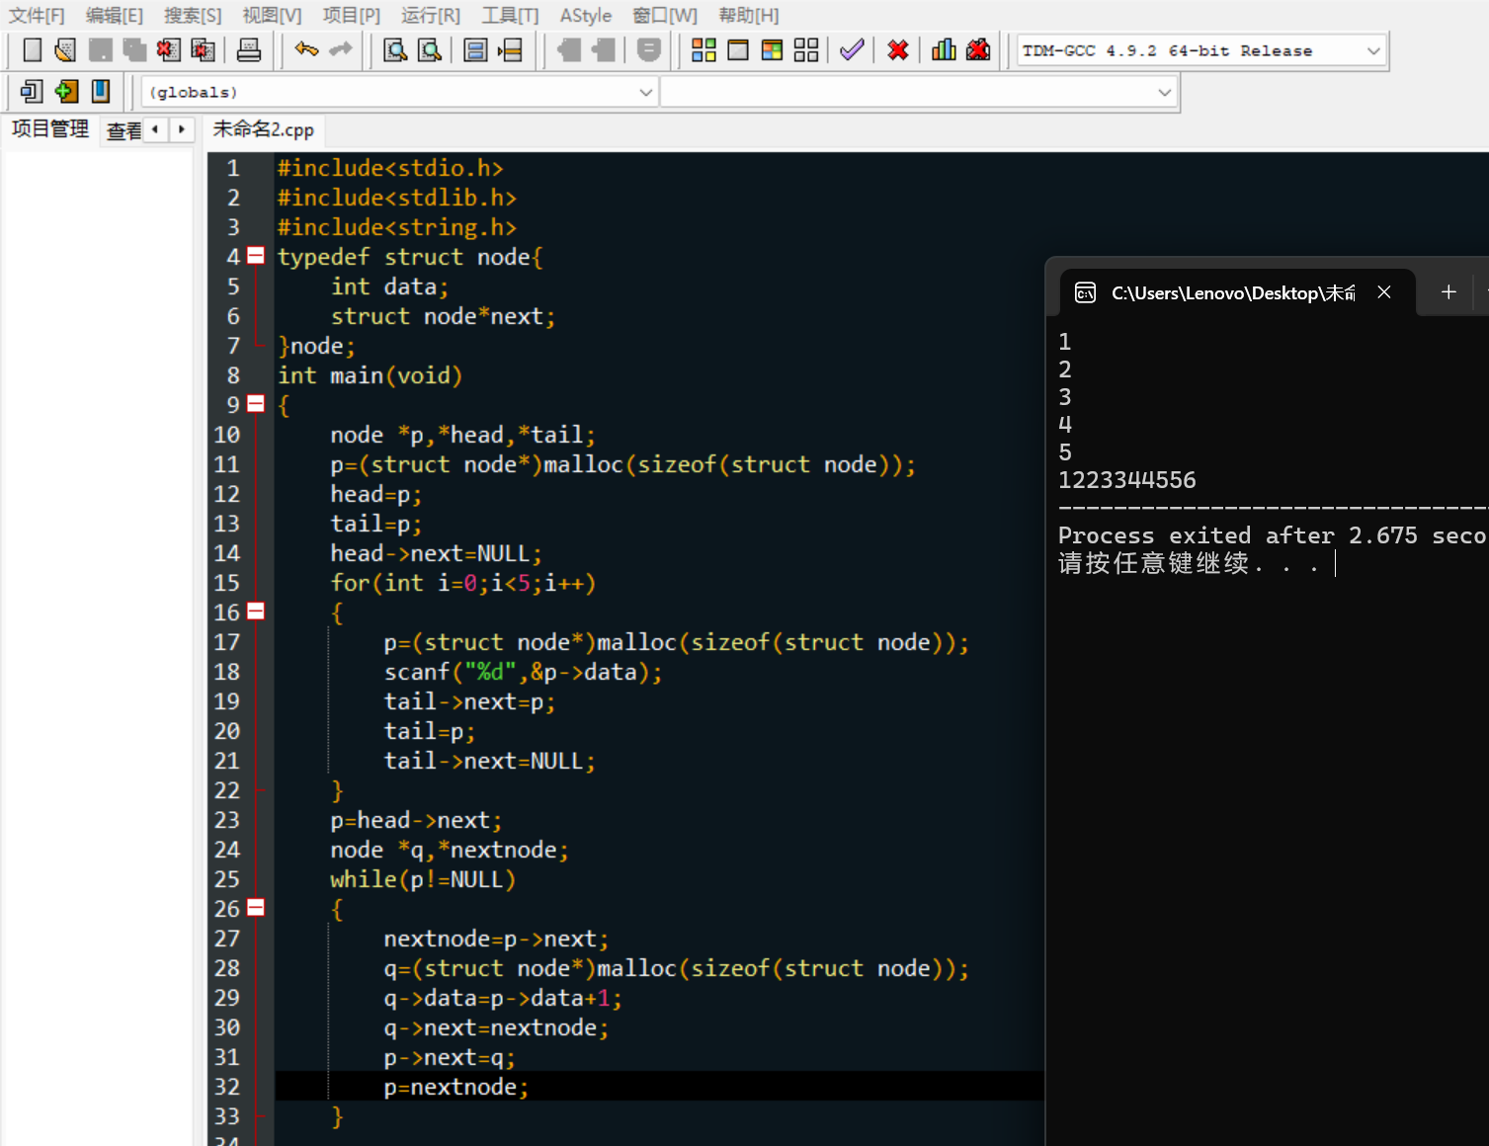
Task: Click the Go to line icon
Action: [x=510, y=50]
